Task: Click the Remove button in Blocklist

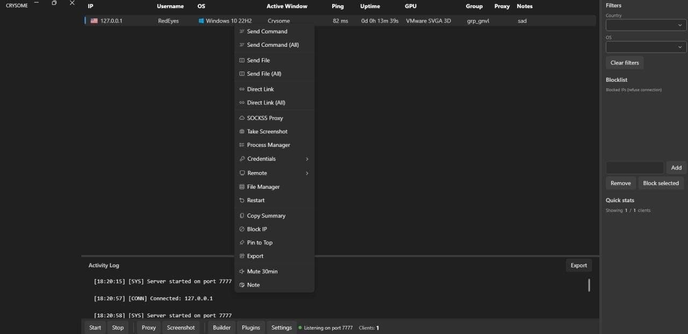Action: 621,183
